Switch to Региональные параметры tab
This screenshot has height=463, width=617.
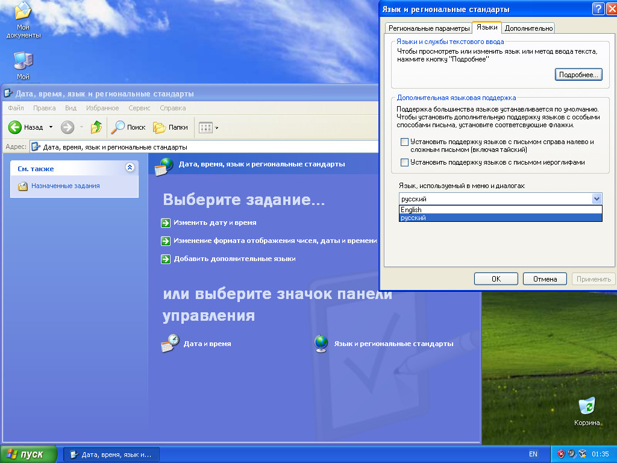coord(429,28)
